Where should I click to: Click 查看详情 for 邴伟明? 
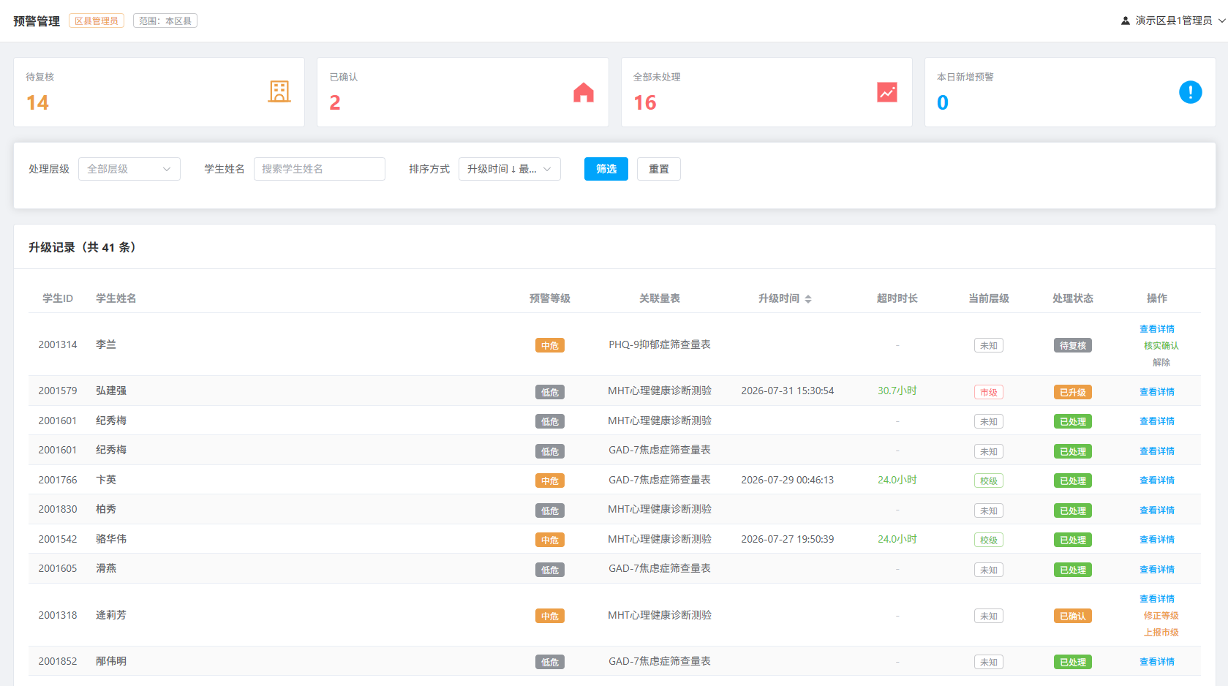click(1157, 662)
